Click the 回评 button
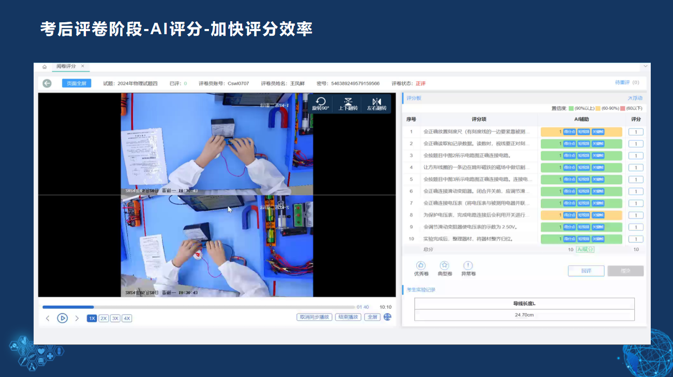The width and height of the screenshot is (673, 377). 586,271
